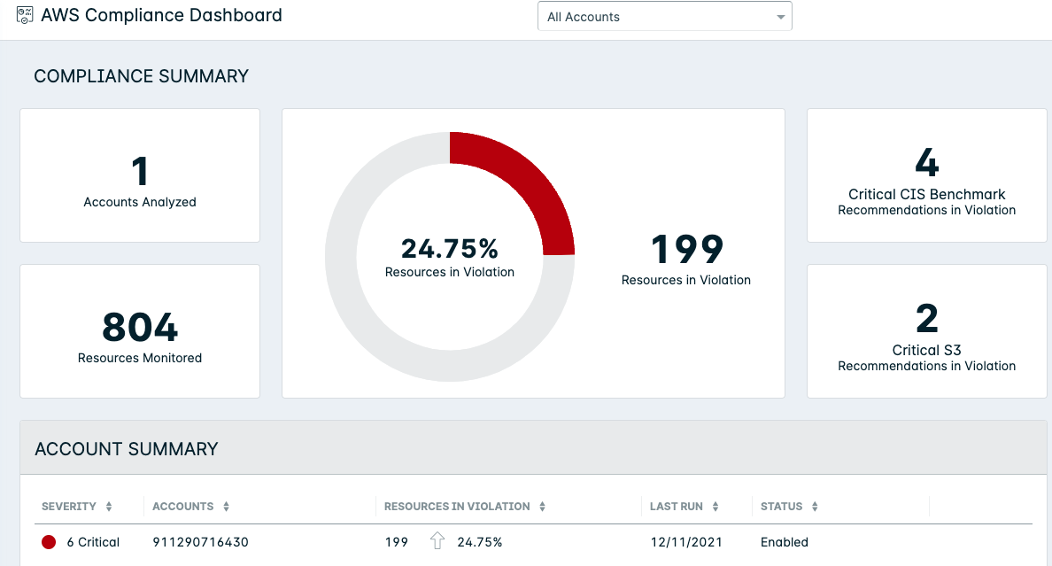The height and width of the screenshot is (566, 1052).
Task: Click the Critical S3 Recommendations card
Action: [x=926, y=331]
